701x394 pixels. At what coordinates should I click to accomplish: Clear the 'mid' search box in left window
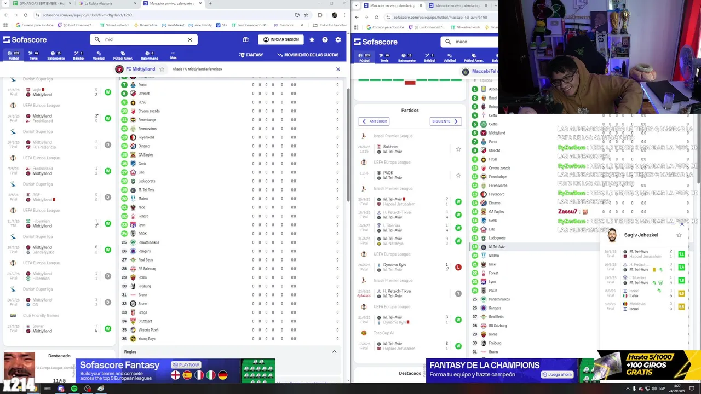[x=190, y=39]
